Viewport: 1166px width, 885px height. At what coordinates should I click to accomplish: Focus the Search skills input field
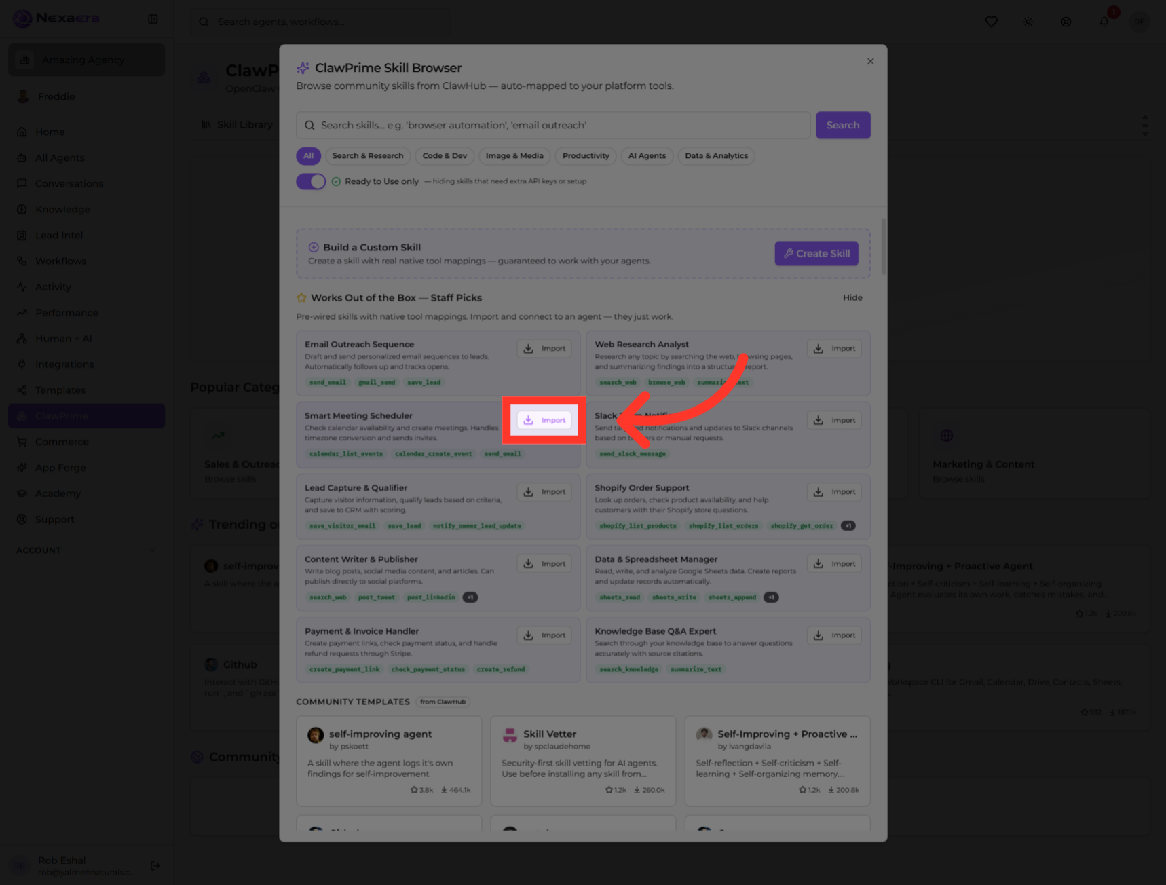[x=553, y=126]
